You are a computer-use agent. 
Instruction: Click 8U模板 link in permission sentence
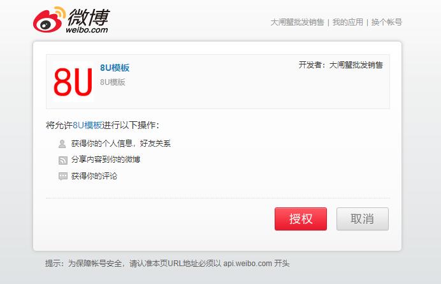click(x=87, y=125)
